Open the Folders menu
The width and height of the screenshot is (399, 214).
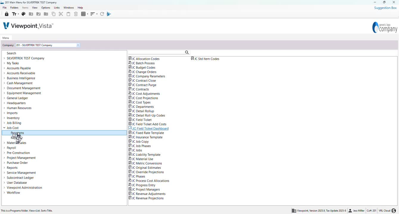[x=14, y=8]
